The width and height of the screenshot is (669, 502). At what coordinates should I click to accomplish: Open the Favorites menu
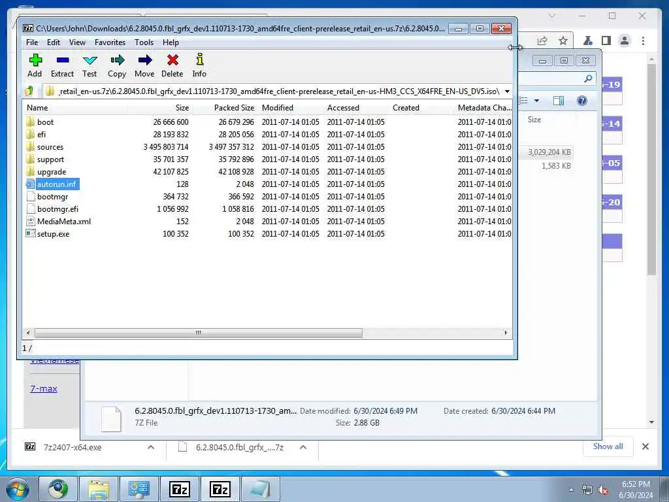[x=110, y=42]
